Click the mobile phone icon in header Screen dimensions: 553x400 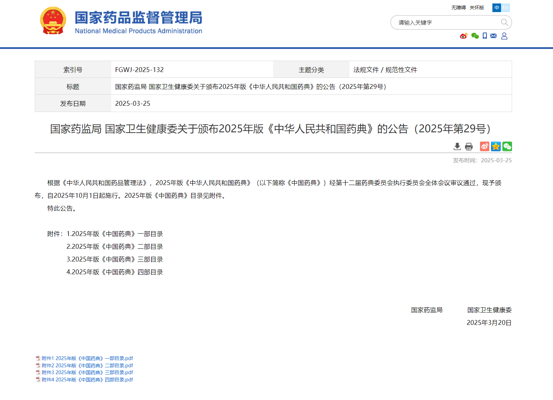[x=484, y=36]
